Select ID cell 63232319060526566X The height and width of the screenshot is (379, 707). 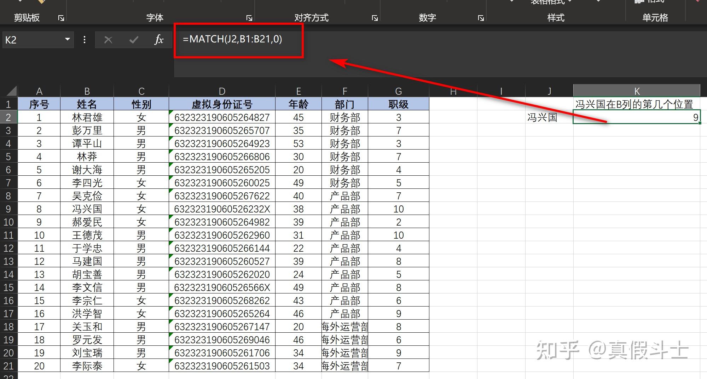tap(222, 287)
